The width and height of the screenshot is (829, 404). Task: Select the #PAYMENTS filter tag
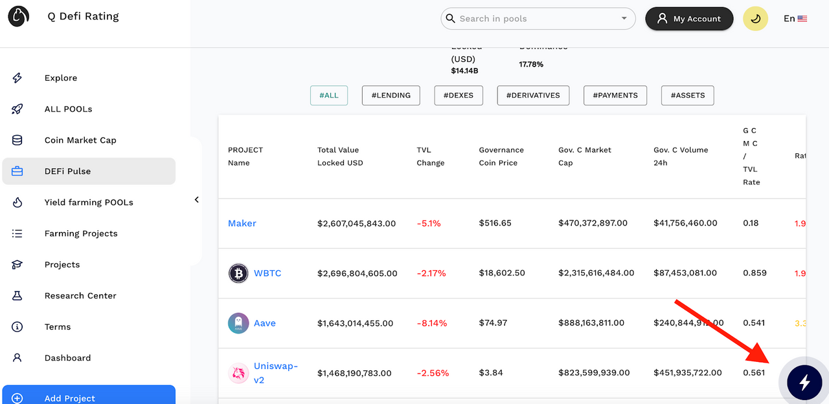click(615, 95)
